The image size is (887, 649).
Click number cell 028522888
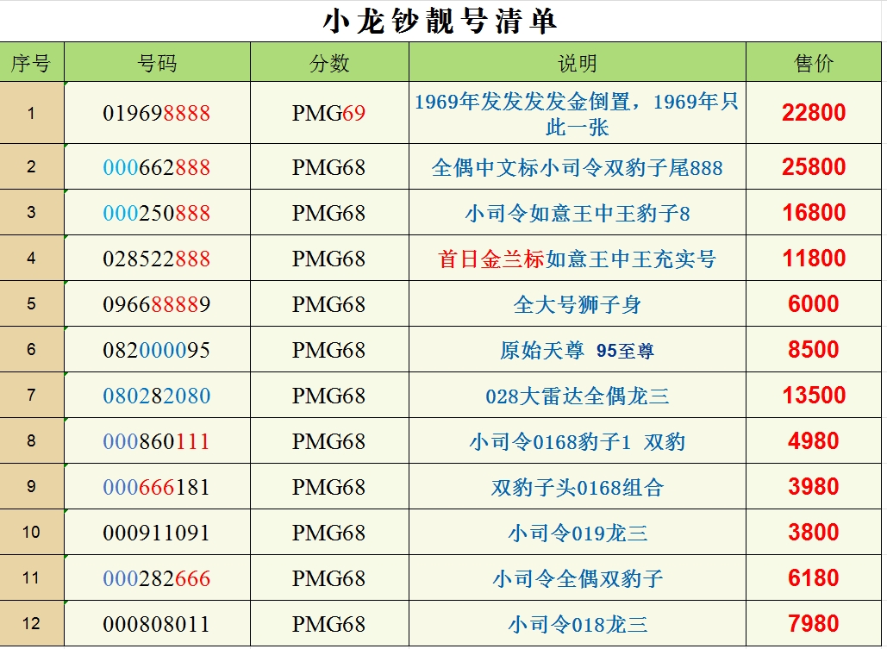tap(157, 259)
